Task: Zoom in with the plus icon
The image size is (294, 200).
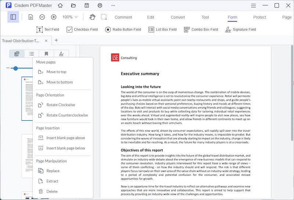Action: (x=54, y=17)
